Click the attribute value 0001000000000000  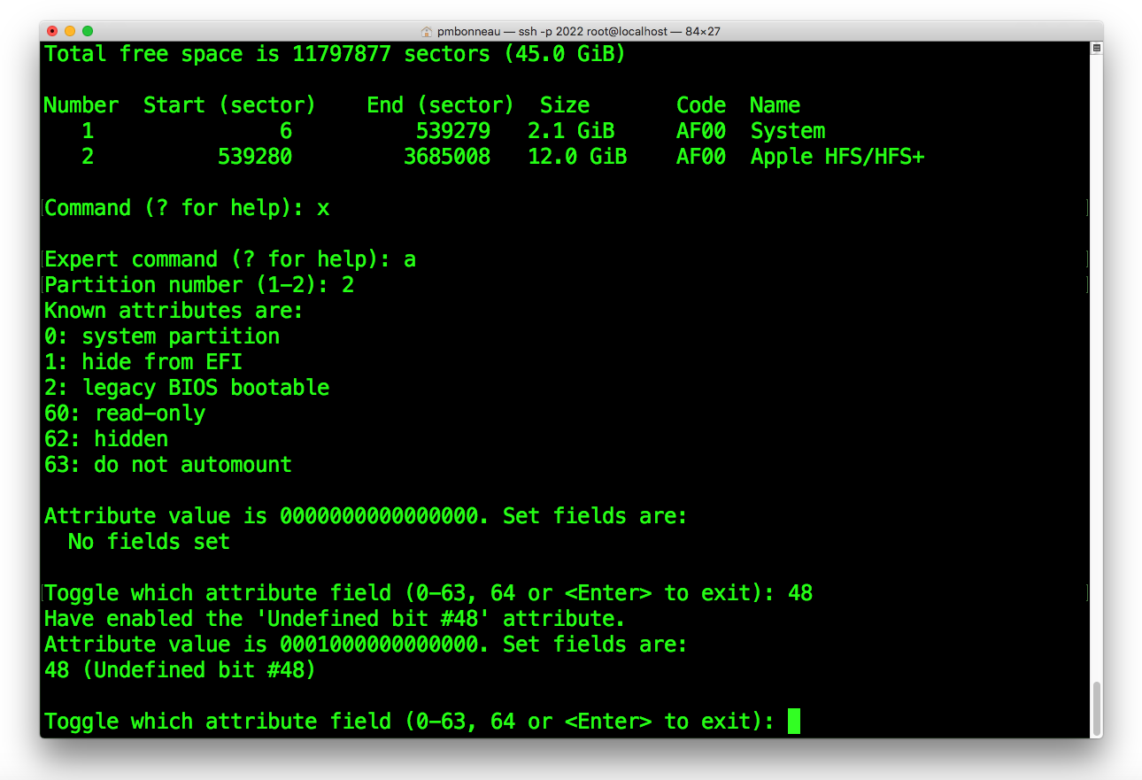379,645
